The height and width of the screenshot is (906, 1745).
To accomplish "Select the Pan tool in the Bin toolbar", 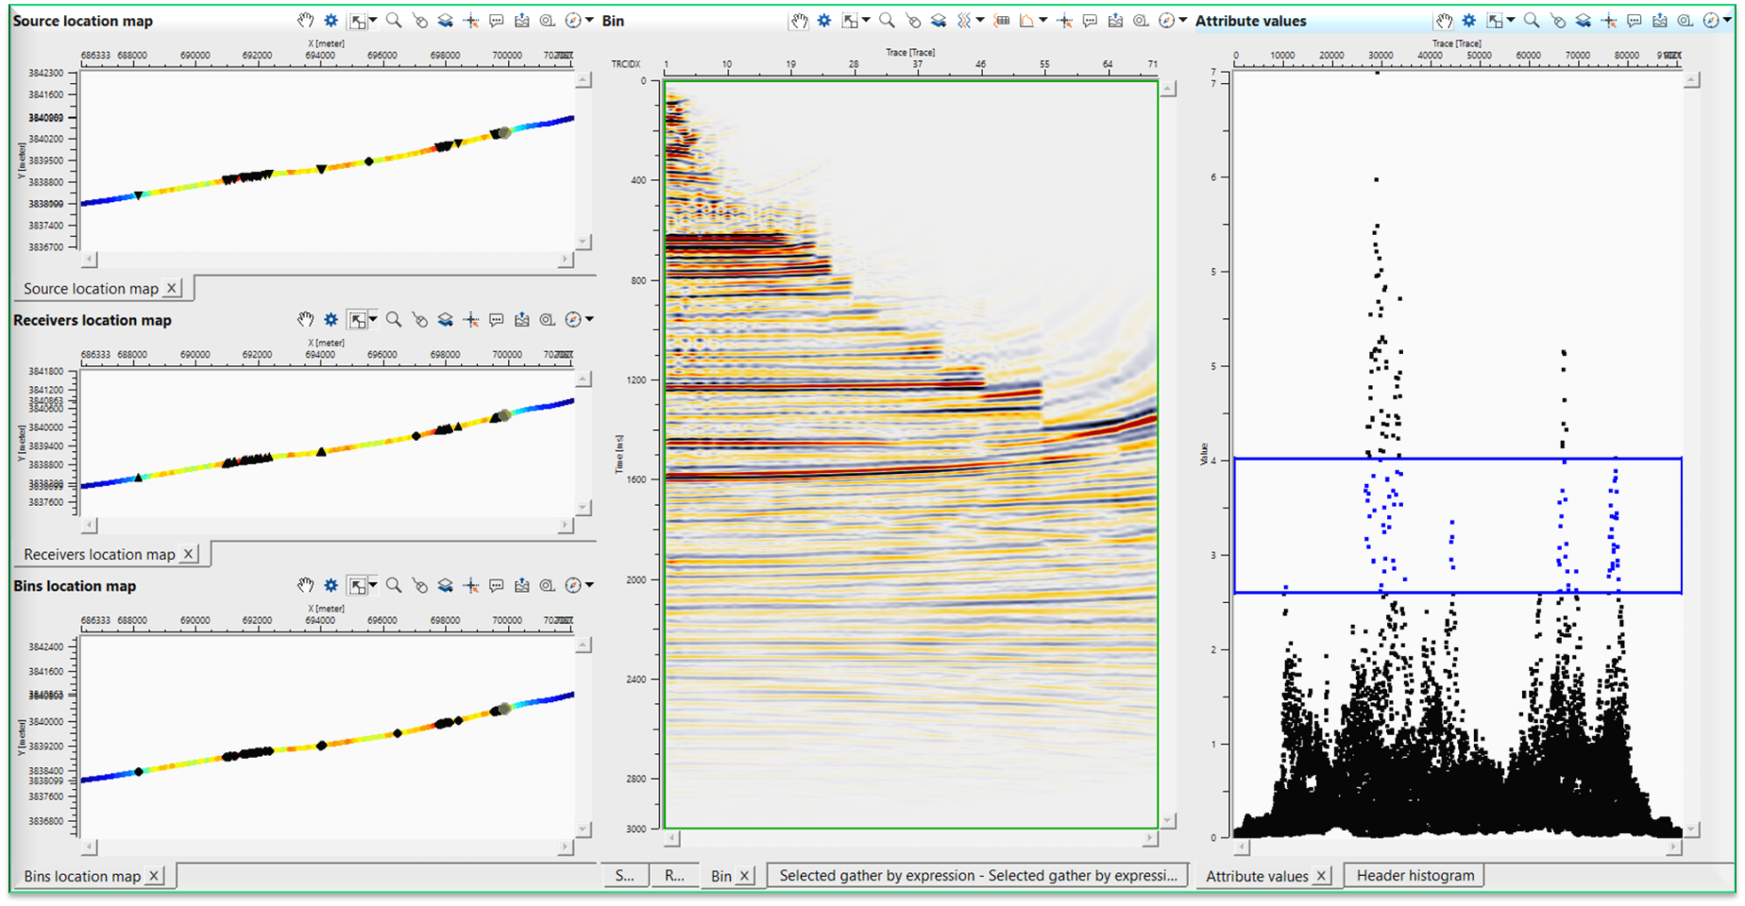I will click(x=800, y=19).
